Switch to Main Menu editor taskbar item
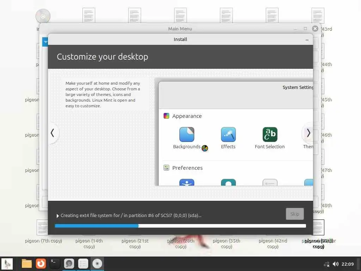The height and width of the screenshot is (271, 361). pyautogui.click(x=83, y=264)
